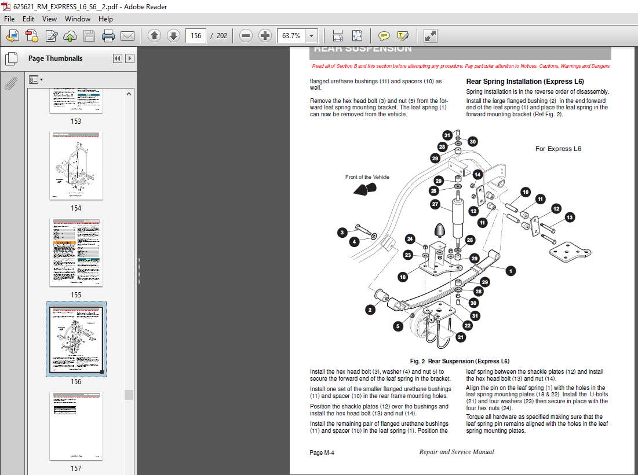638x475 pixels.
Task: Click callout number 21 near U-bolt
Action: pos(460,337)
